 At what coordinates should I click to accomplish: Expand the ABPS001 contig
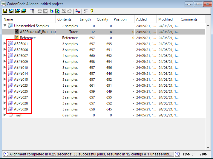[x=5, y=44]
